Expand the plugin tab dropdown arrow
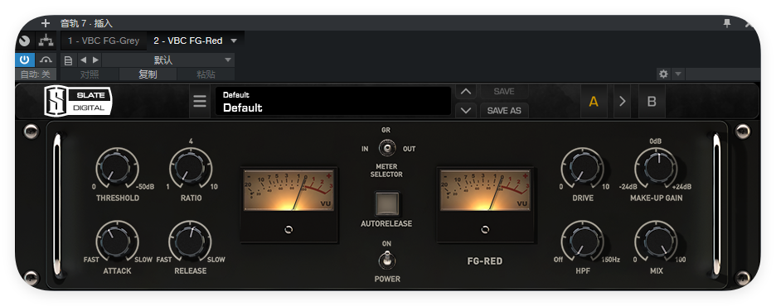The height and width of the screenshot is (306, 776). (x=234, y=41)
